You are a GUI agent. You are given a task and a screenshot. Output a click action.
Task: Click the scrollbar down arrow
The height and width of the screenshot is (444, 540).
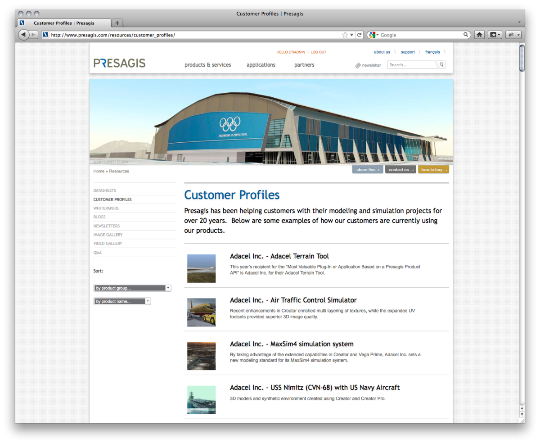522,414
